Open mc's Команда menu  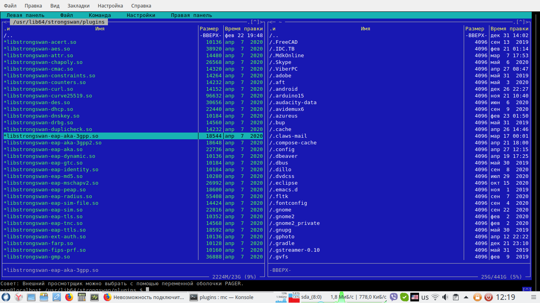(100, 15)
